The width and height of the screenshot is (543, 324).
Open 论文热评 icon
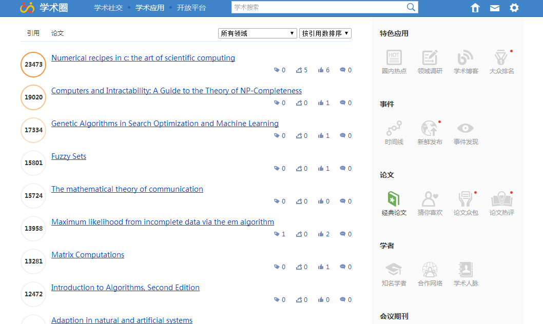coord(501,199)
